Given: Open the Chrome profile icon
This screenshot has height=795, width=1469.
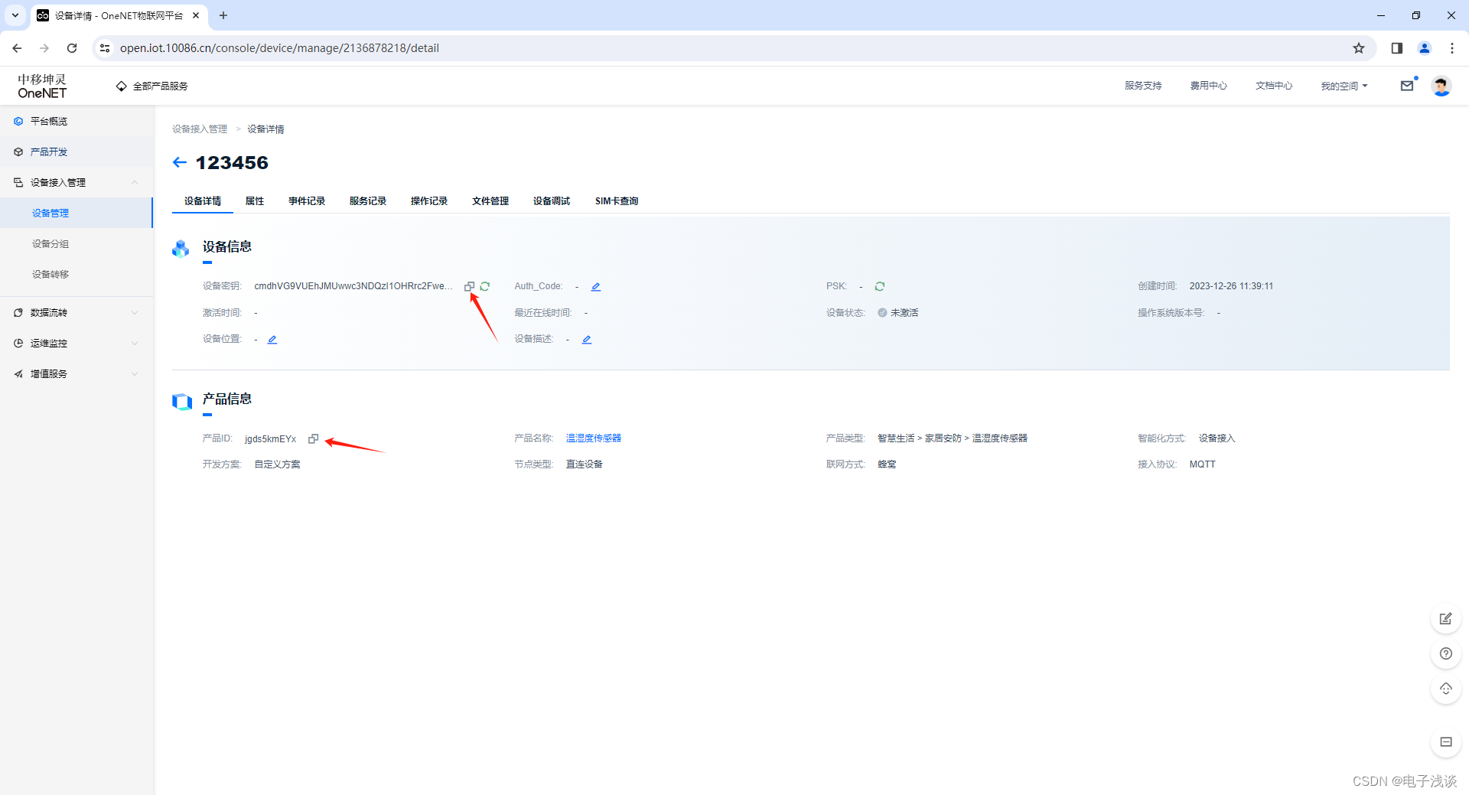Looking at the screenshot, I should coord(1425,48).
